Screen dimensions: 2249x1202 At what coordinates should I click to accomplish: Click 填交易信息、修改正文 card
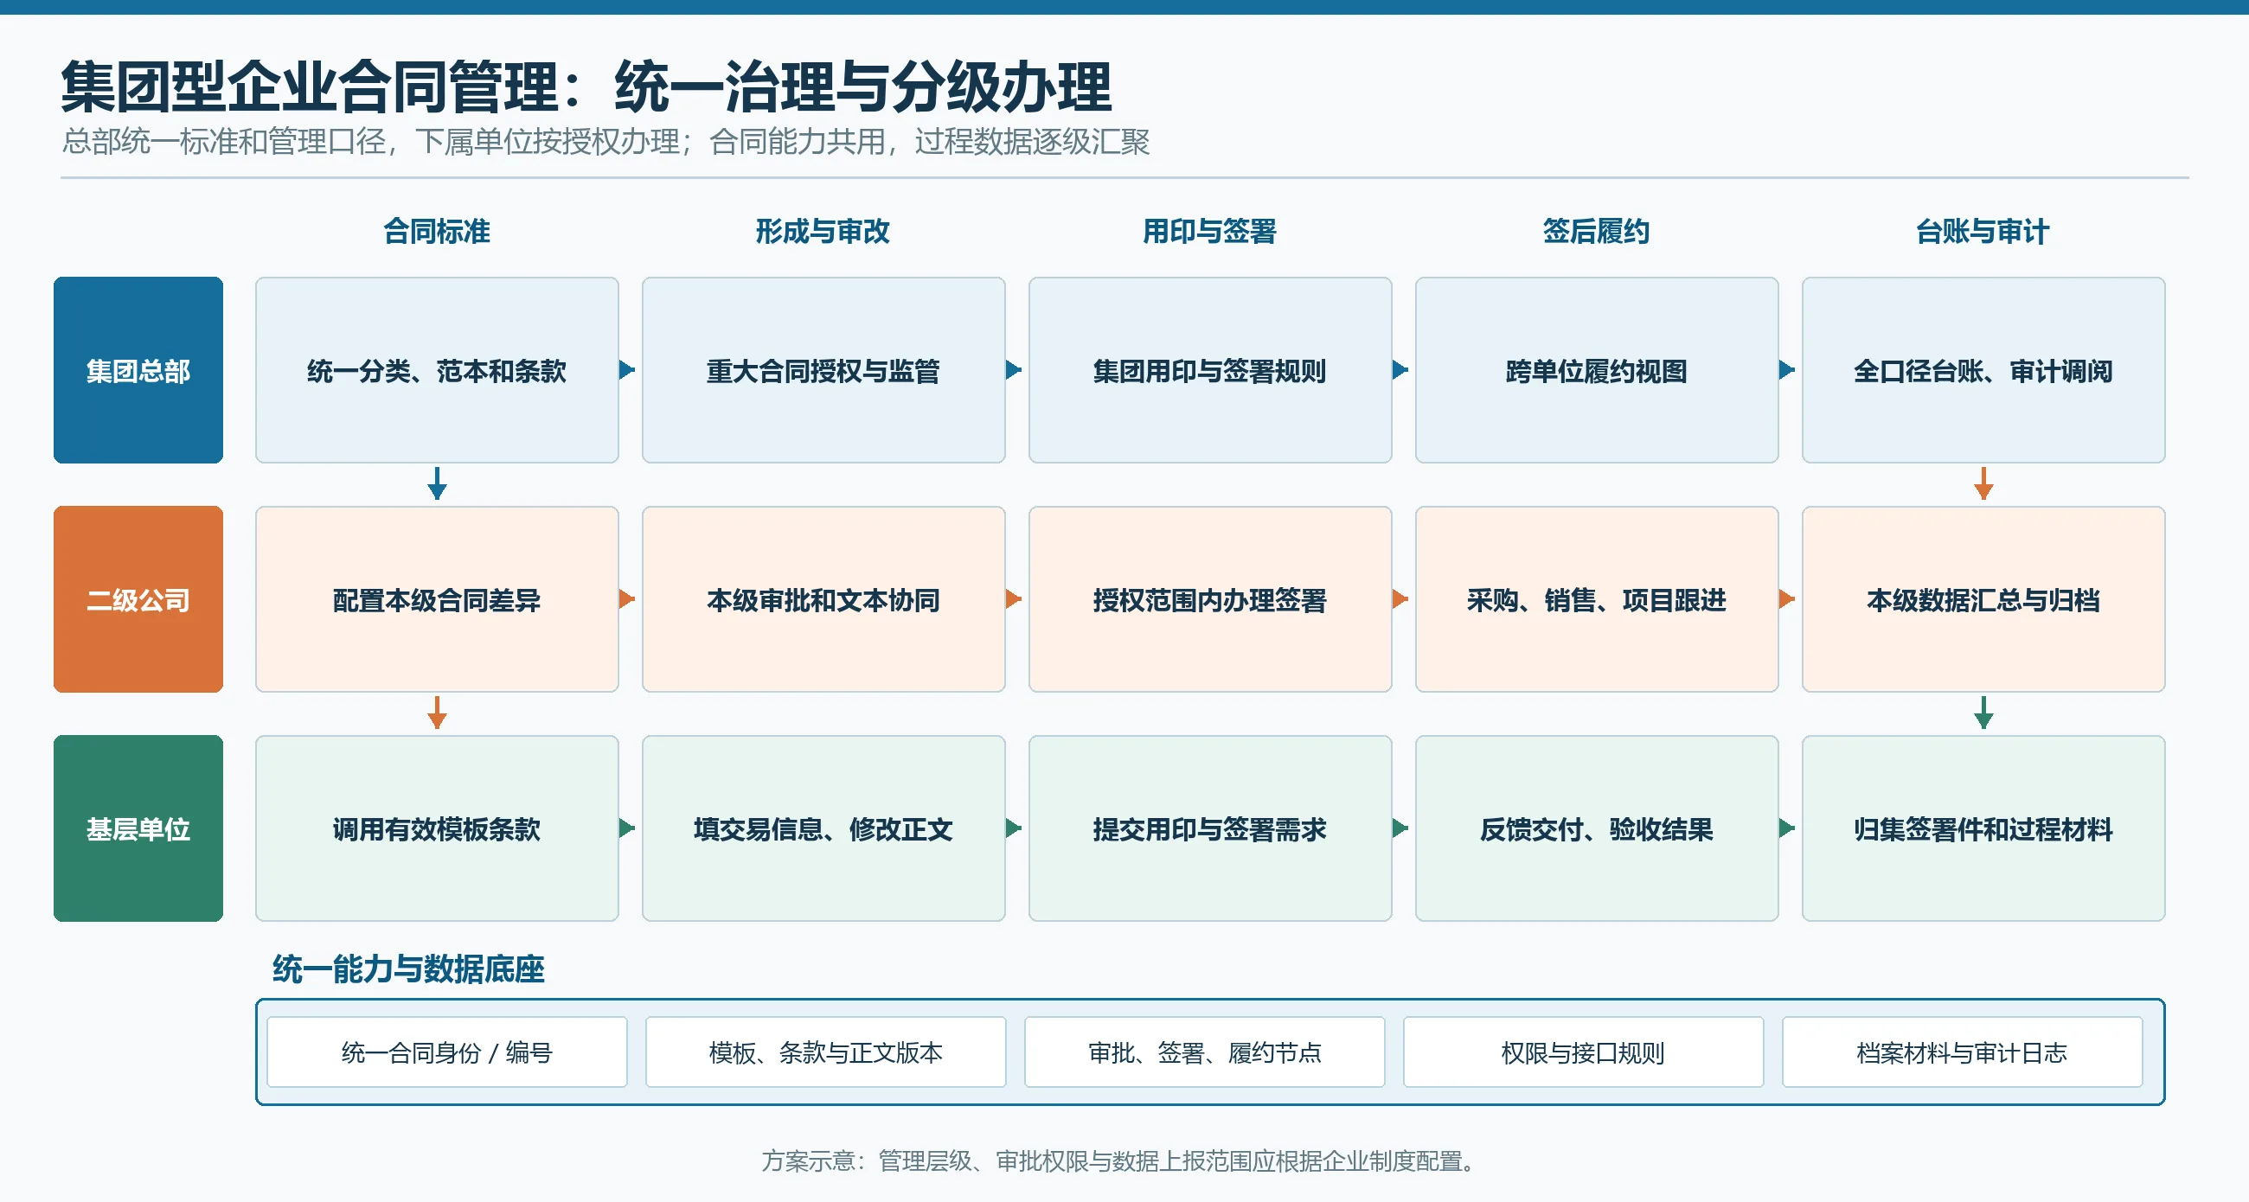click(x=823, y=828)
